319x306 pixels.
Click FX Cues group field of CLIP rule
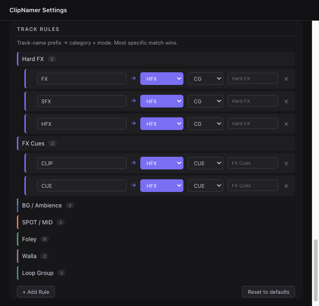(253, 163)
